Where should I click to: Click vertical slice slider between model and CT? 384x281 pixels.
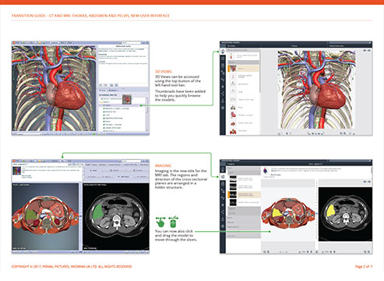[316, 213]
